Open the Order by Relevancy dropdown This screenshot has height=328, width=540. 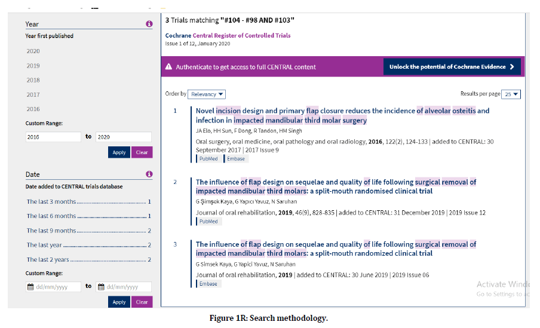coord(207,94)
